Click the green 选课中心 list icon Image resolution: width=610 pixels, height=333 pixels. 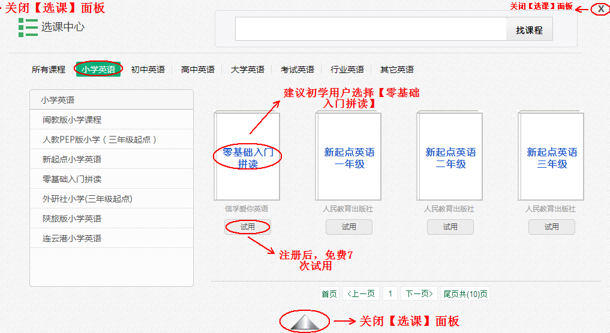pyautogui.click(x=28, y=27)
